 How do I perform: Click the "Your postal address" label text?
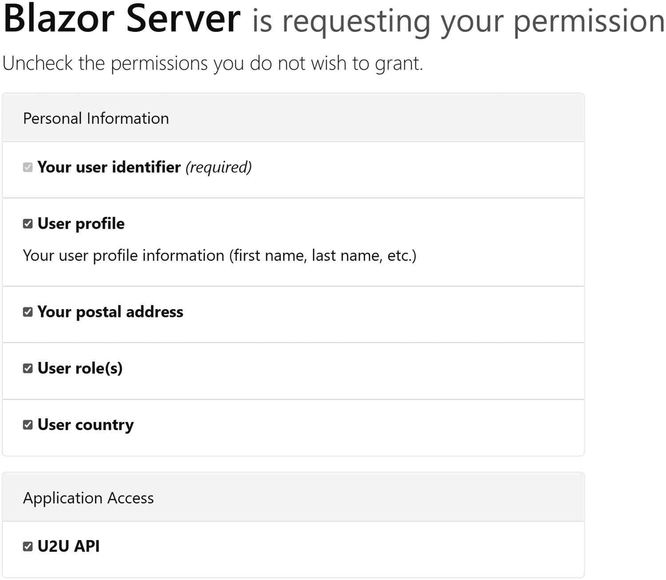coord(110,312)
